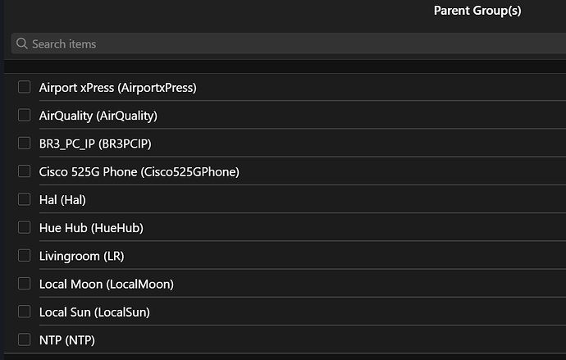Select the BR3_PC_IP (BR3PCIP) row label
The width and height of the screenshot is (566, 360).
point(95,144)
